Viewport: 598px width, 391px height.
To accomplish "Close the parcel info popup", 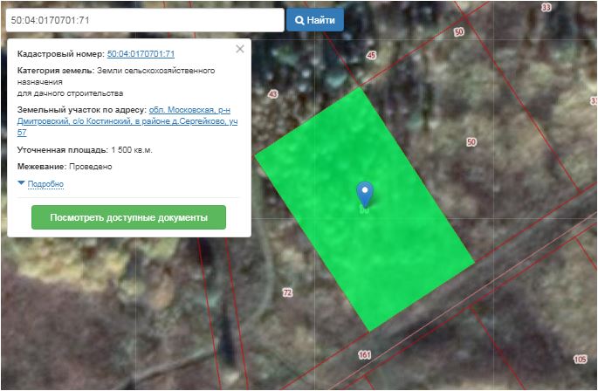I will pyautogui.click(x=240, y=50).
